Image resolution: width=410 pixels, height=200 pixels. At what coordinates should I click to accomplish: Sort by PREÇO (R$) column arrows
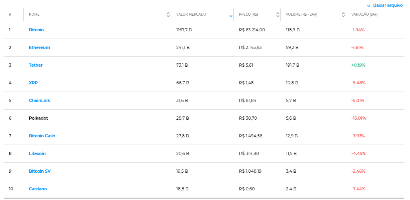tap(278, 14)
